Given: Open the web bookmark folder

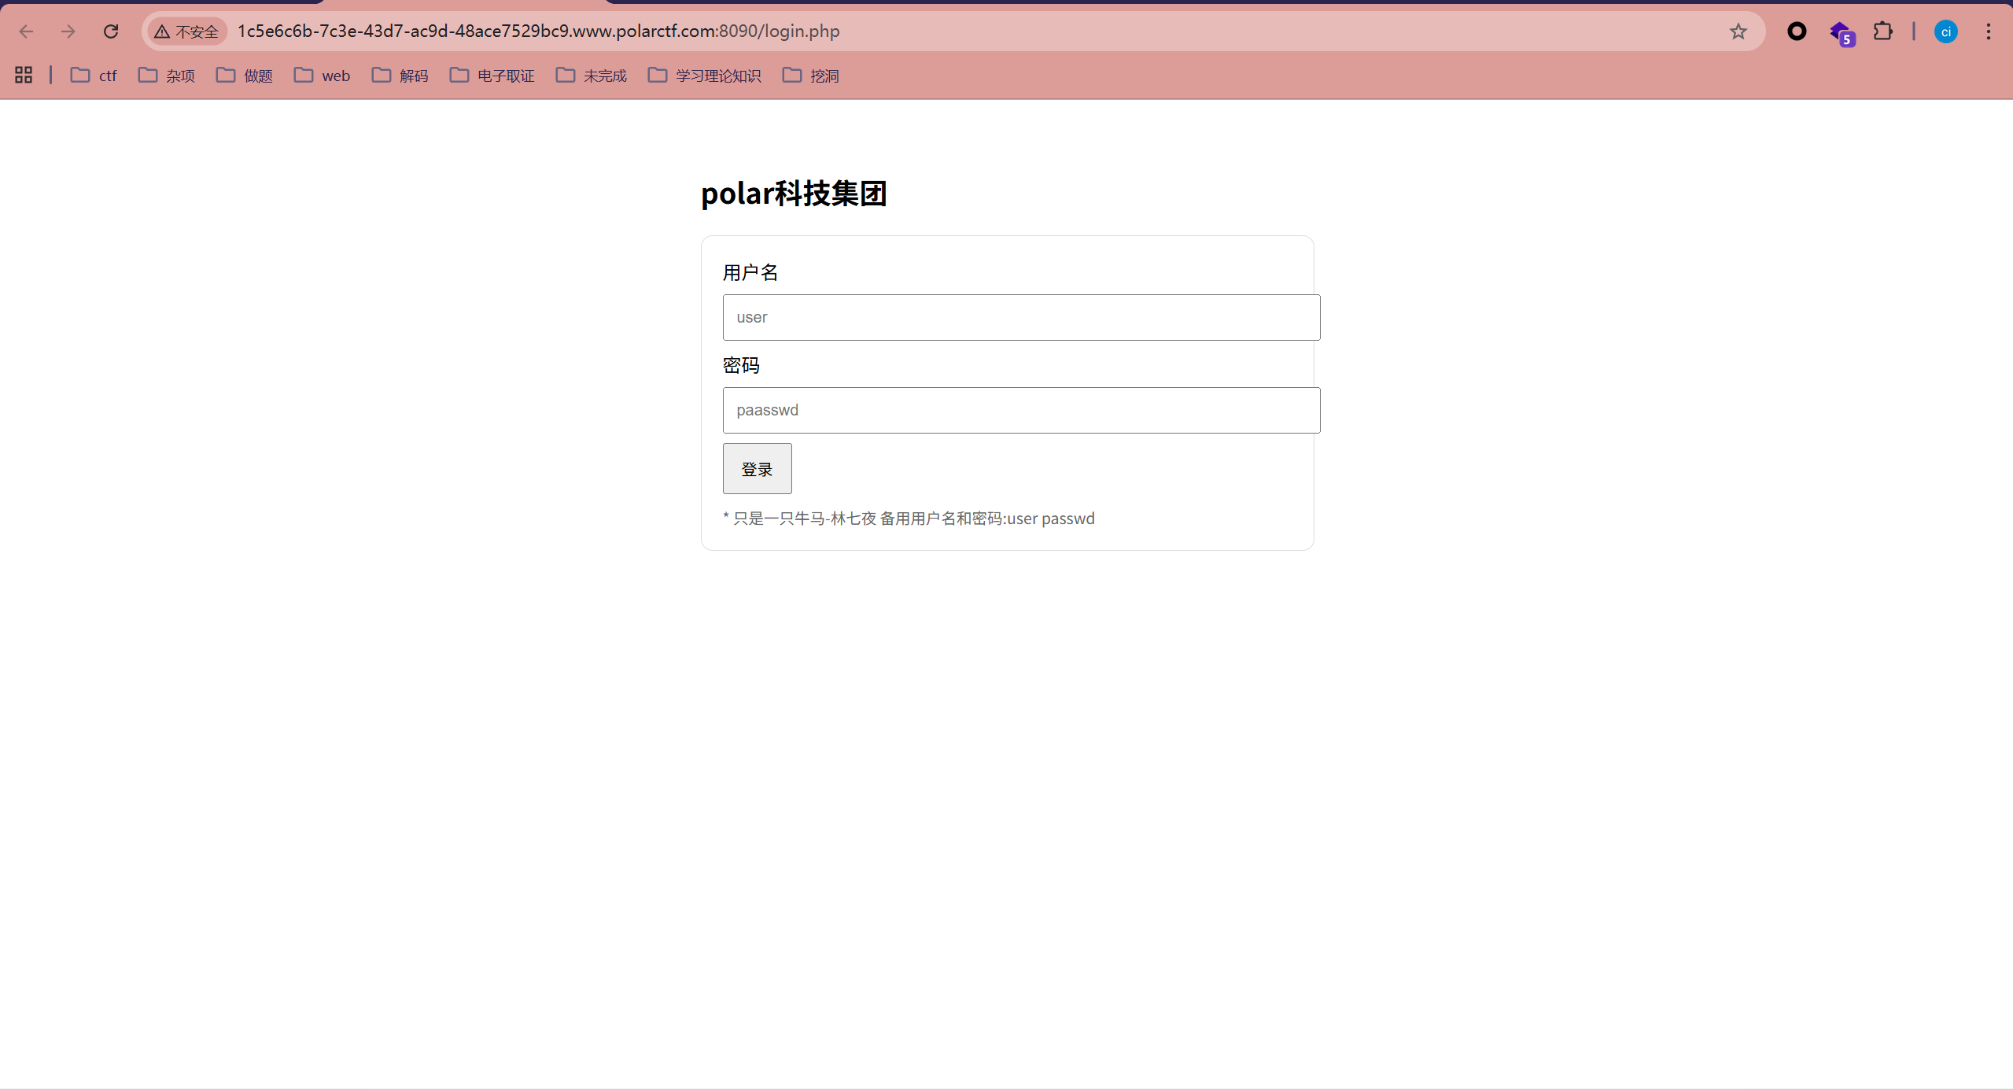Looking at the screenshot, I should coord(323,76).
